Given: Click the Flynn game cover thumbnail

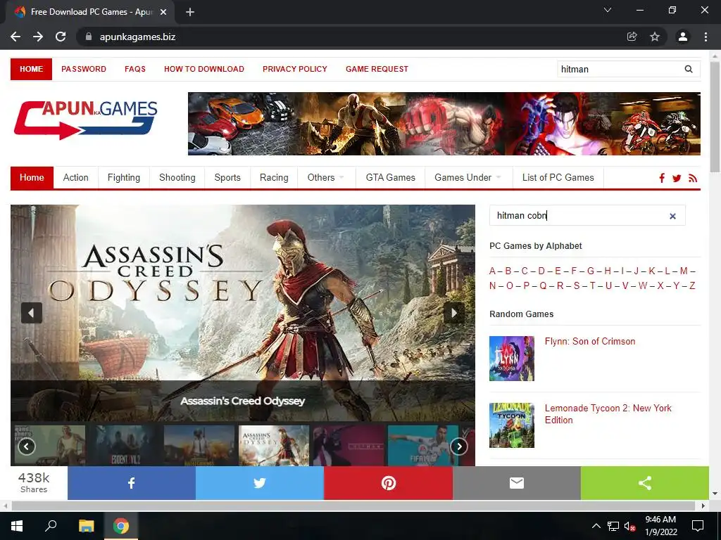Looking at the screenshot, I should [512, 359].
